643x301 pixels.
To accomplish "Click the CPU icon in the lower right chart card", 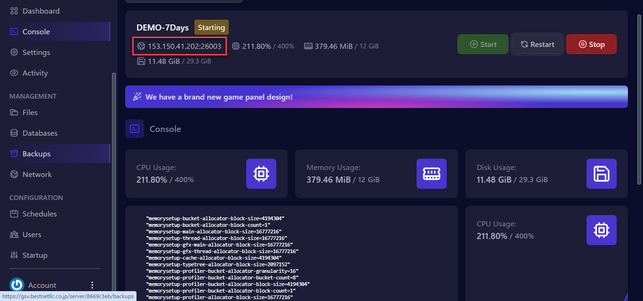I will point(602,230).
